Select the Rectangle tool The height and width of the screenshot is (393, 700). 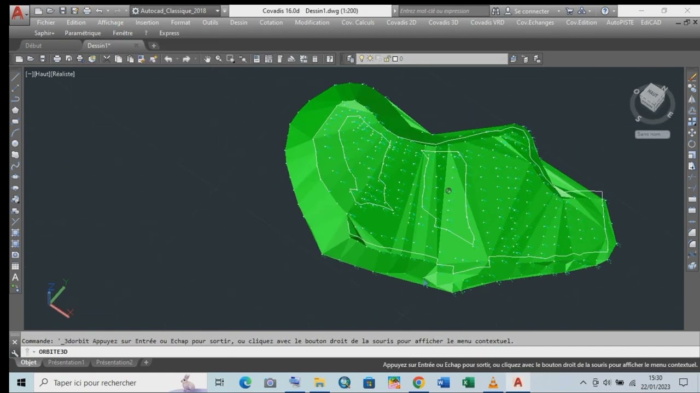(x=15, y=121)
